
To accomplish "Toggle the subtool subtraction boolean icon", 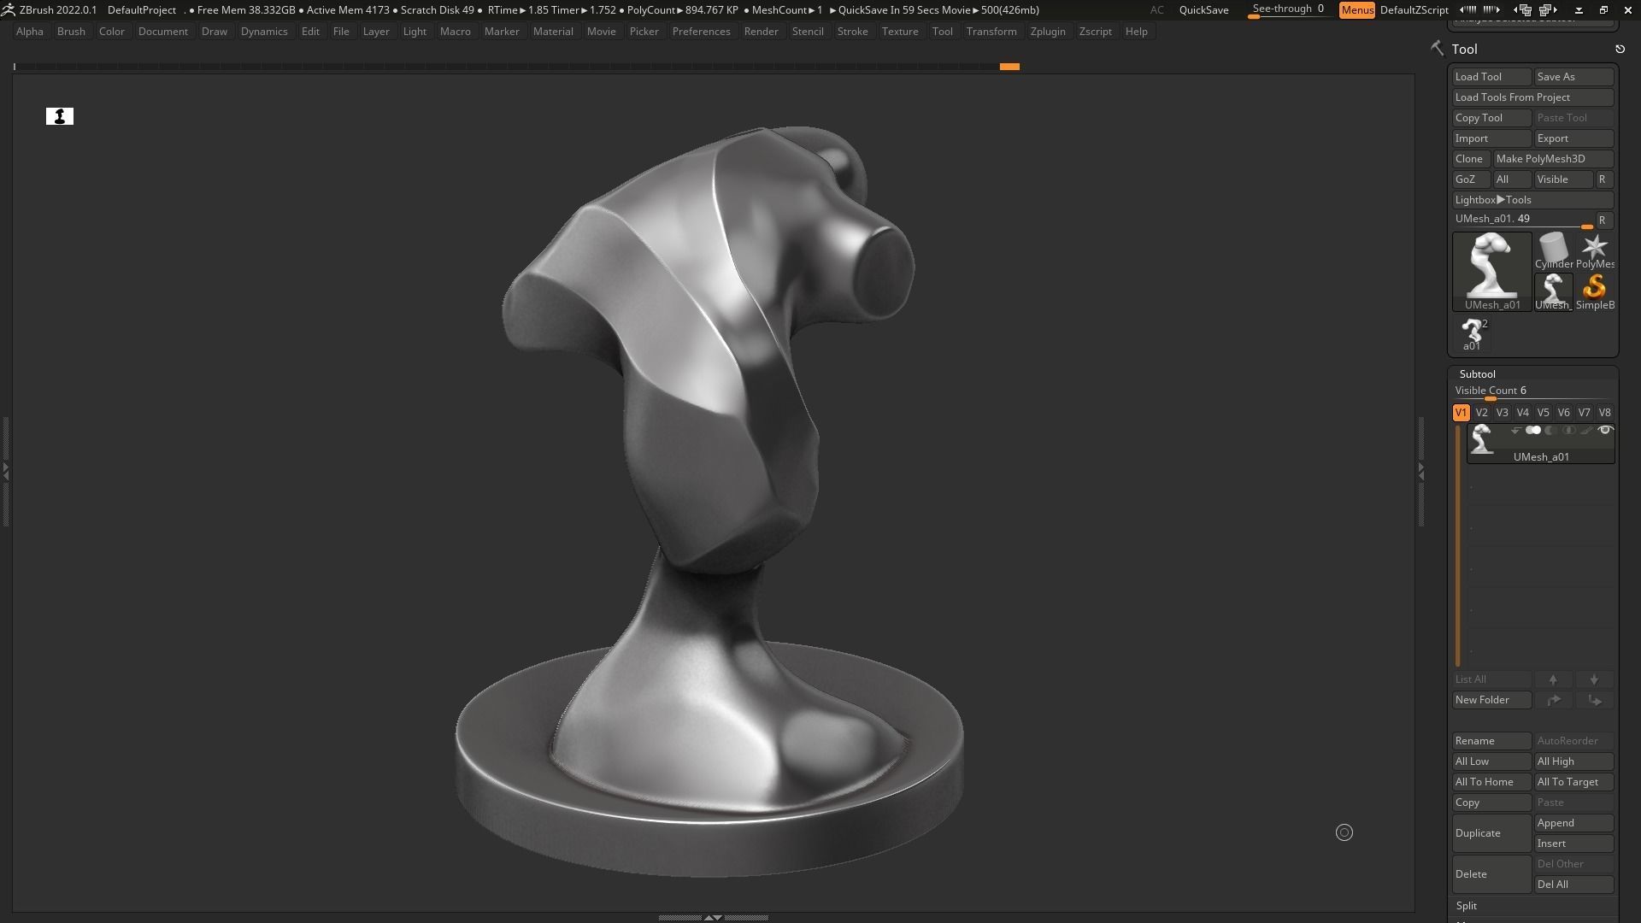I will pyautogui.click(x=1550, y=431).
